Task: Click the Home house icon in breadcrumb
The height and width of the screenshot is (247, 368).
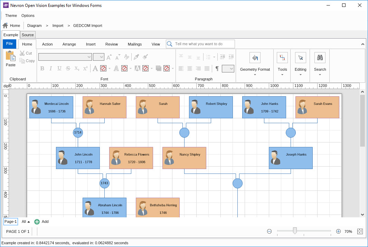Action: [x=5, y=26]
